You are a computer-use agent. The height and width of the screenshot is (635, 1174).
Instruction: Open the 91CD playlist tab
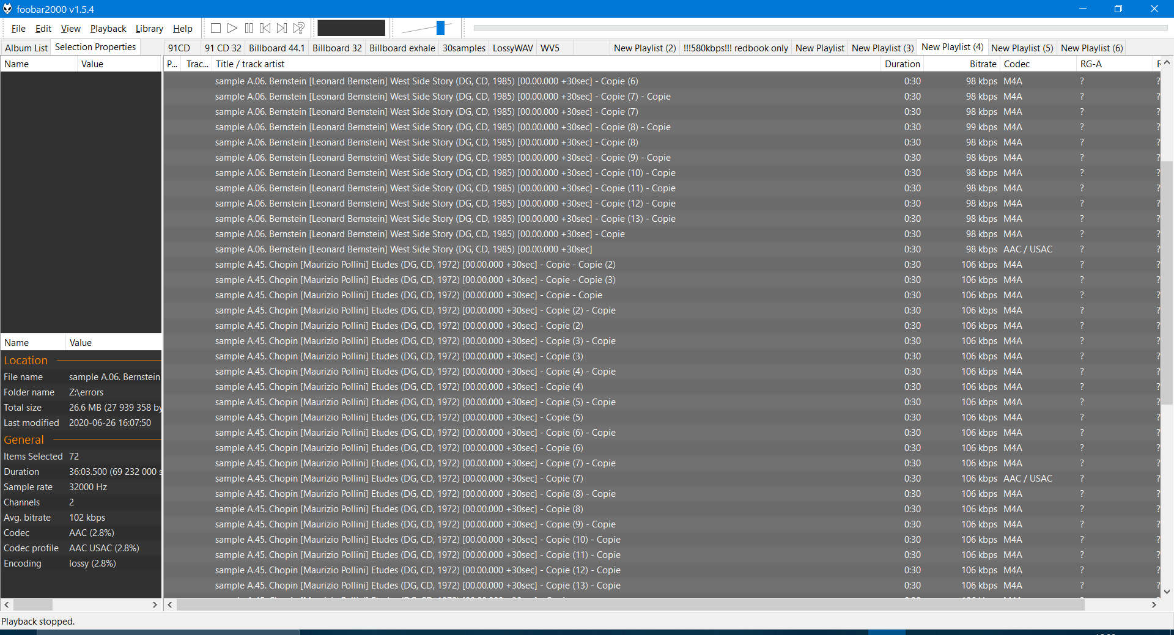179,48
